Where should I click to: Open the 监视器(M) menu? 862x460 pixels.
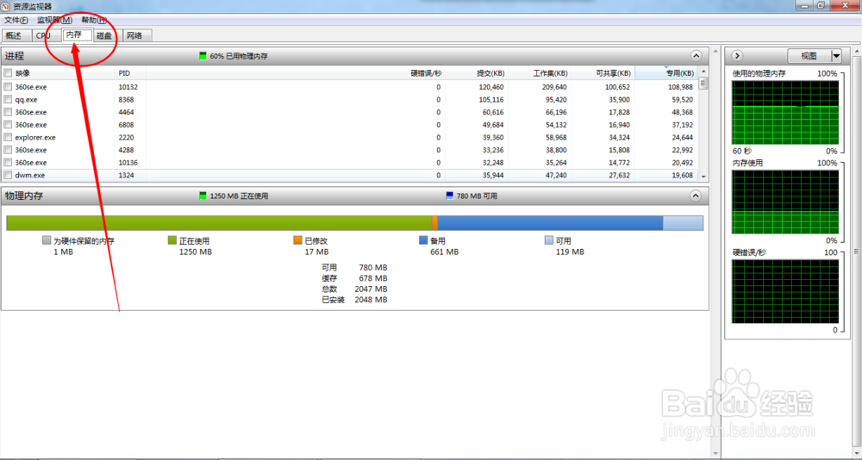pyautogui.click(x=54, y=21)
